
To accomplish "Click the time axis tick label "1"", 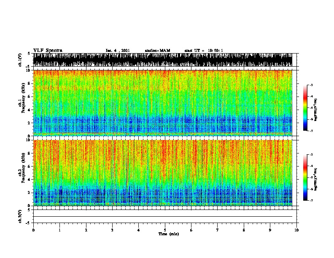I will (x=59, y=230).
